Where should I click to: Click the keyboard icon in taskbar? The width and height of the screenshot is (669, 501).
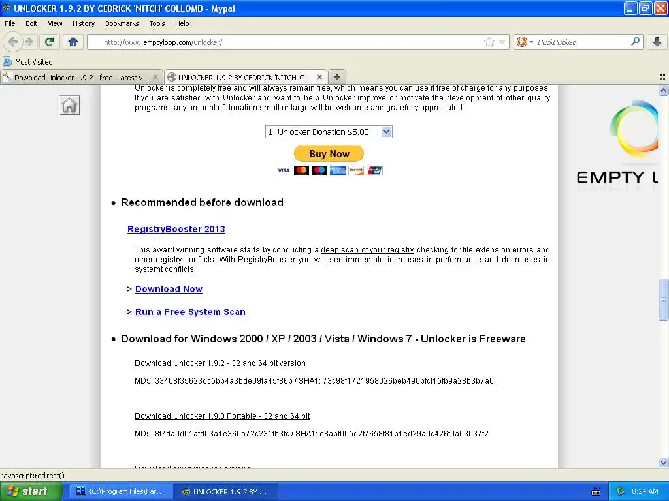[x=596, y=492]
